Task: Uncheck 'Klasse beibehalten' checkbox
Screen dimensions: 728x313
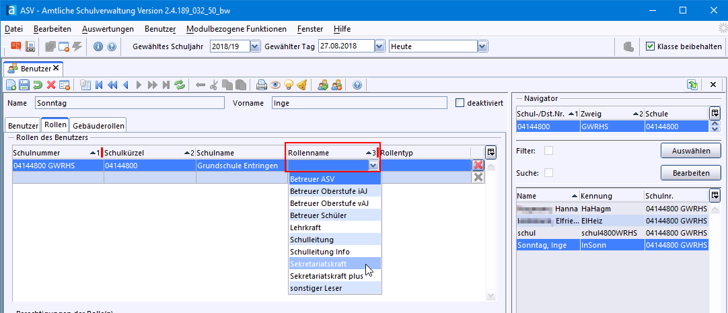Action: coord(650,46)
